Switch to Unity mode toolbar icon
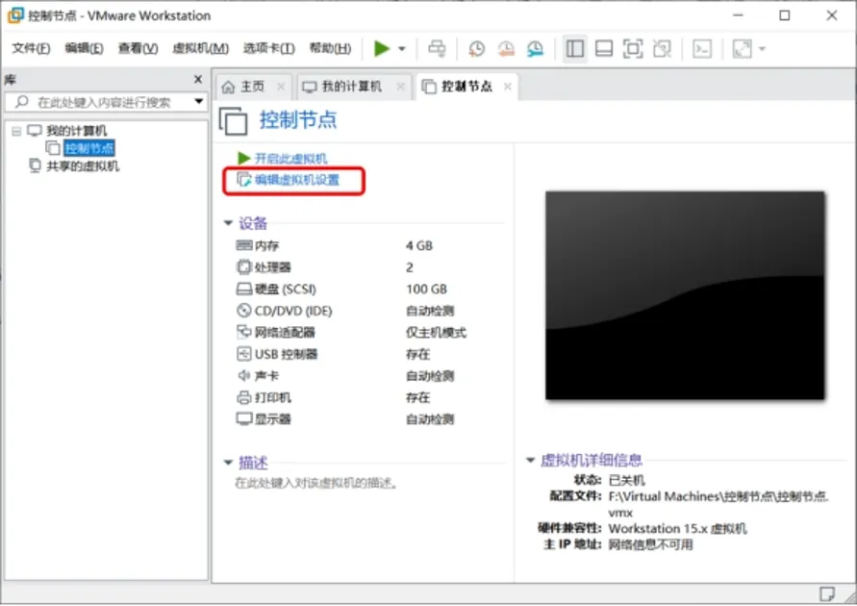This screenshot has height=606, width=857. pyautogui.click(x=662, y=49)
